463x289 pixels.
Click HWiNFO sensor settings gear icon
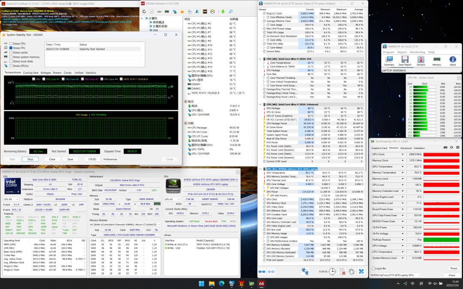coord(352,271)
